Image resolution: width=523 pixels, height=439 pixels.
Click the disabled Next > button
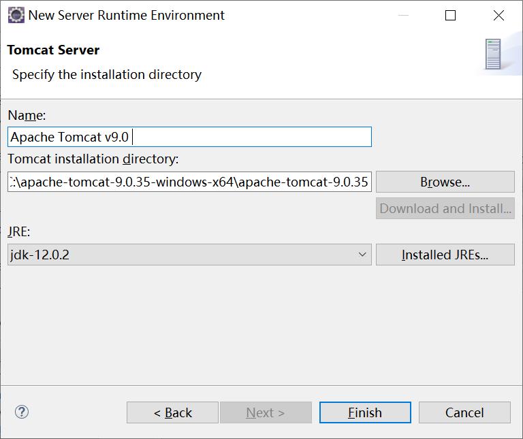tap(266, 412)
